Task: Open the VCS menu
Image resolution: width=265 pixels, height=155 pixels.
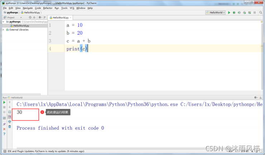Action: 72,8
